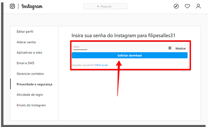Screen dimensions: 208x127
Task: Click the heading mentioning filipesalles31
Action: coord(123,35)
